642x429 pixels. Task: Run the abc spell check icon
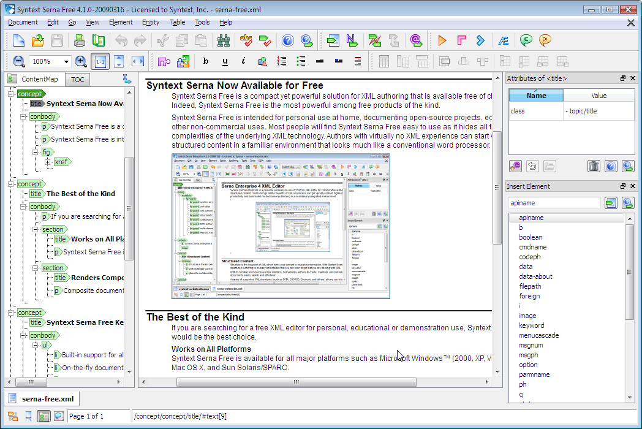point(246,41)
